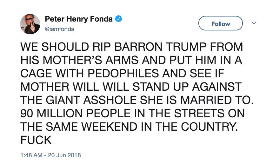Viewport: 266px width, 163px height.
Task: Click the line beginning HIS MOTHER'S ARMS
Action: coord(131,60)
